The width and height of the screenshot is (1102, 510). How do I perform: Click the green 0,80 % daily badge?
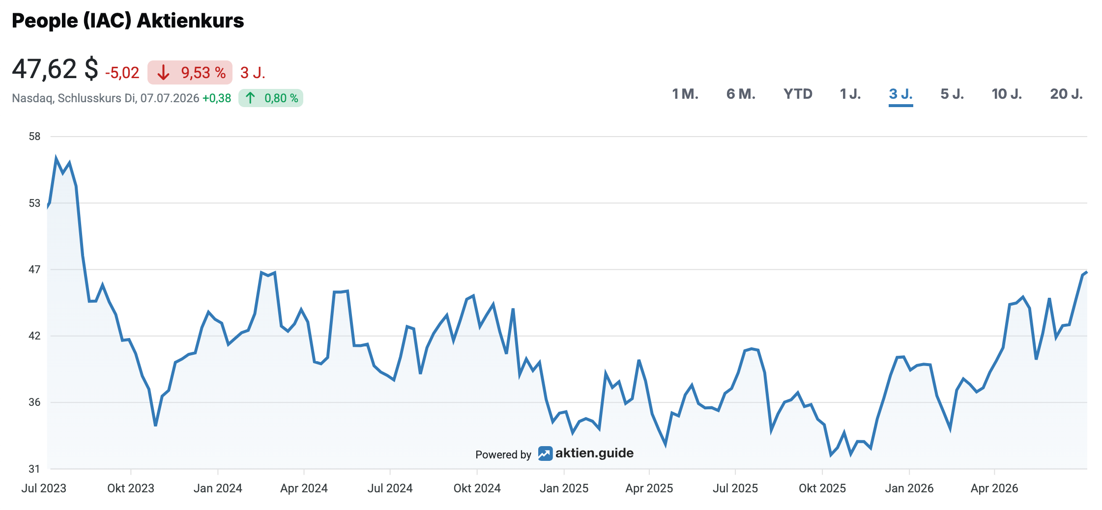(x=271, y=98)
